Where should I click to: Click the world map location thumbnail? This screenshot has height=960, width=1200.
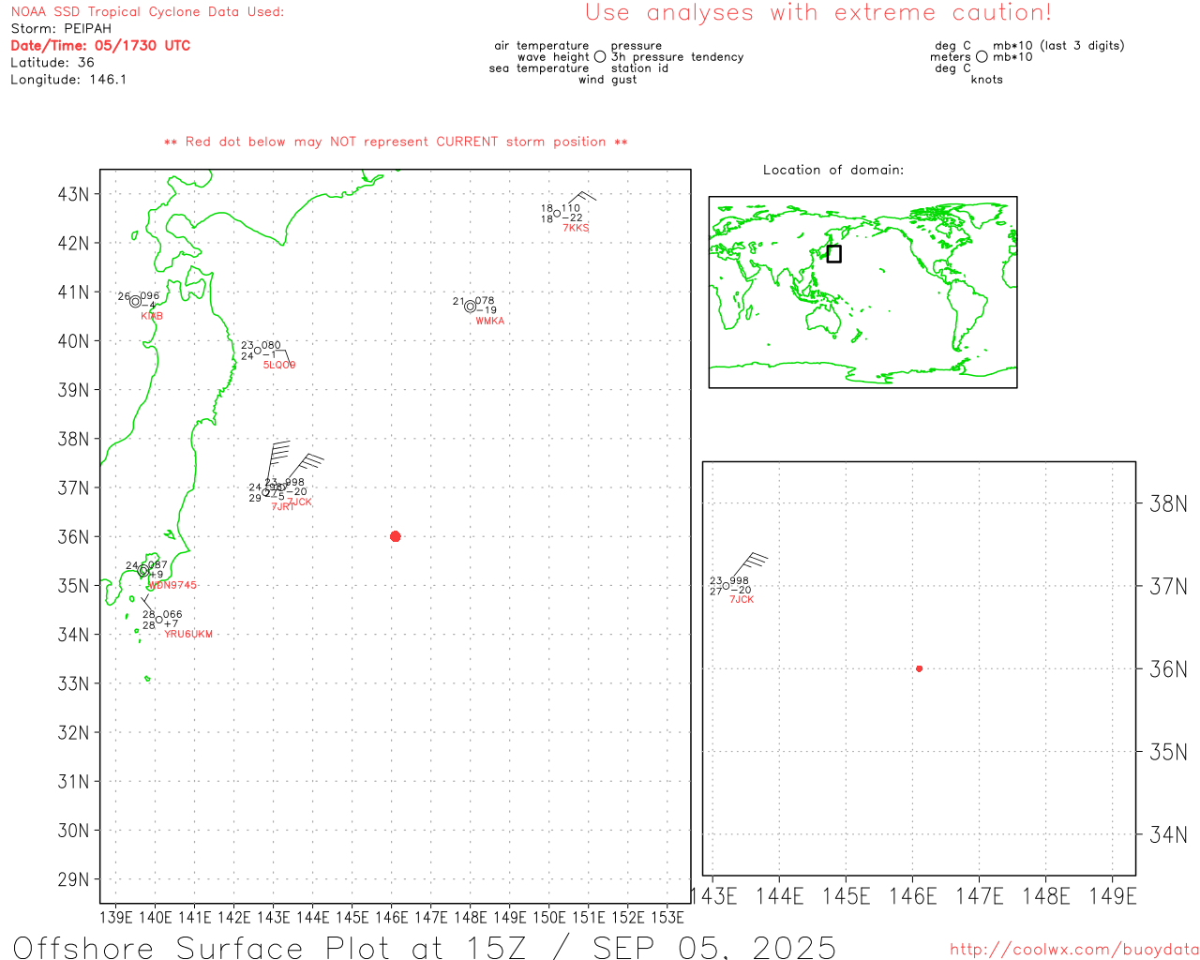862,292
